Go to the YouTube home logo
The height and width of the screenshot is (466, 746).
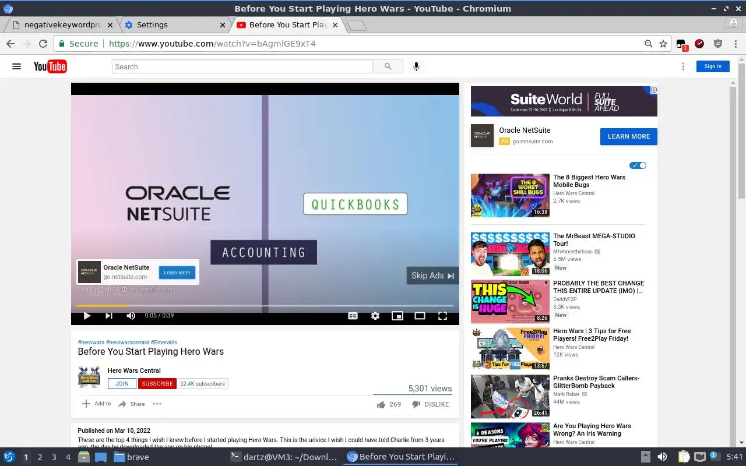tap(50, 66)
